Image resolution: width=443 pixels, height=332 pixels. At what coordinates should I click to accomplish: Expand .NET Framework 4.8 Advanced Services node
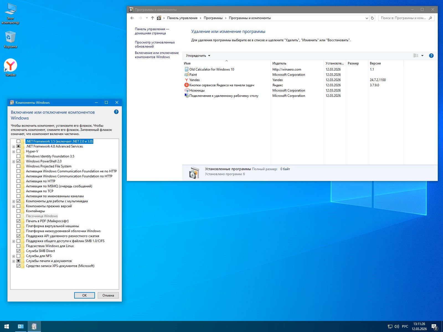(14, 147)
